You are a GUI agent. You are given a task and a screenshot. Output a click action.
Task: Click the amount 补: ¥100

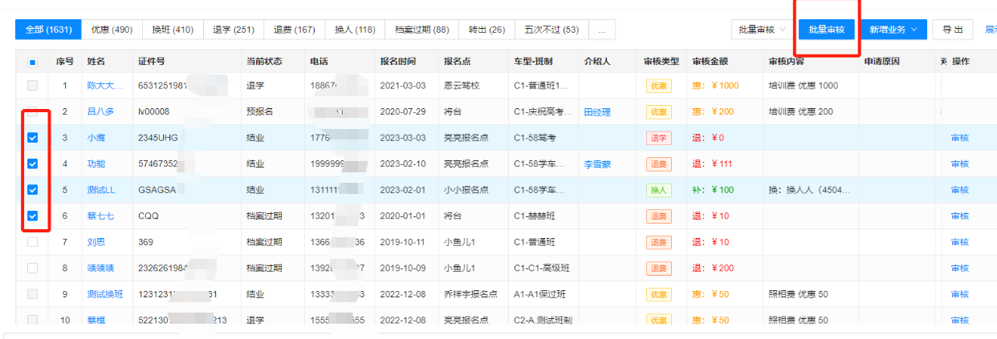pyautogui.click(x=713, y=190)
